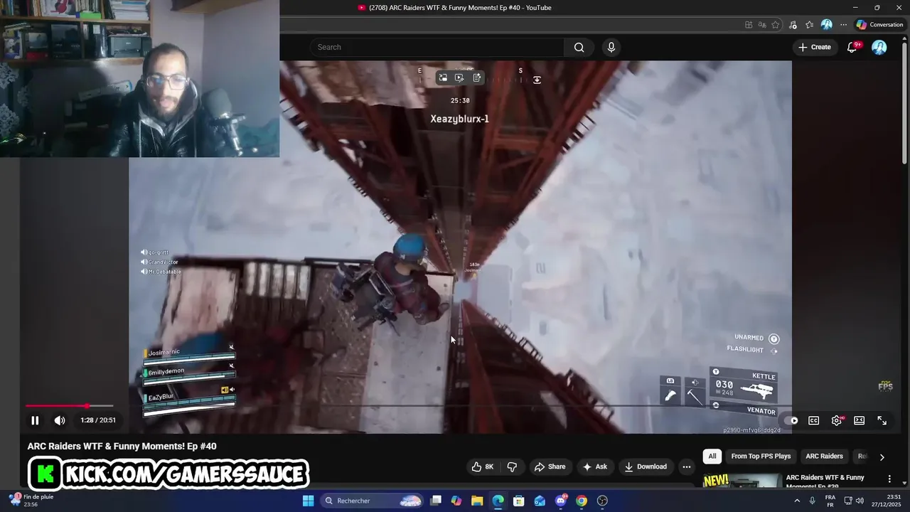Image resolution: width=910 pixels, height=512 pixels.
Task: Show more filter chips with right chevron
Action: coord(882,457)
